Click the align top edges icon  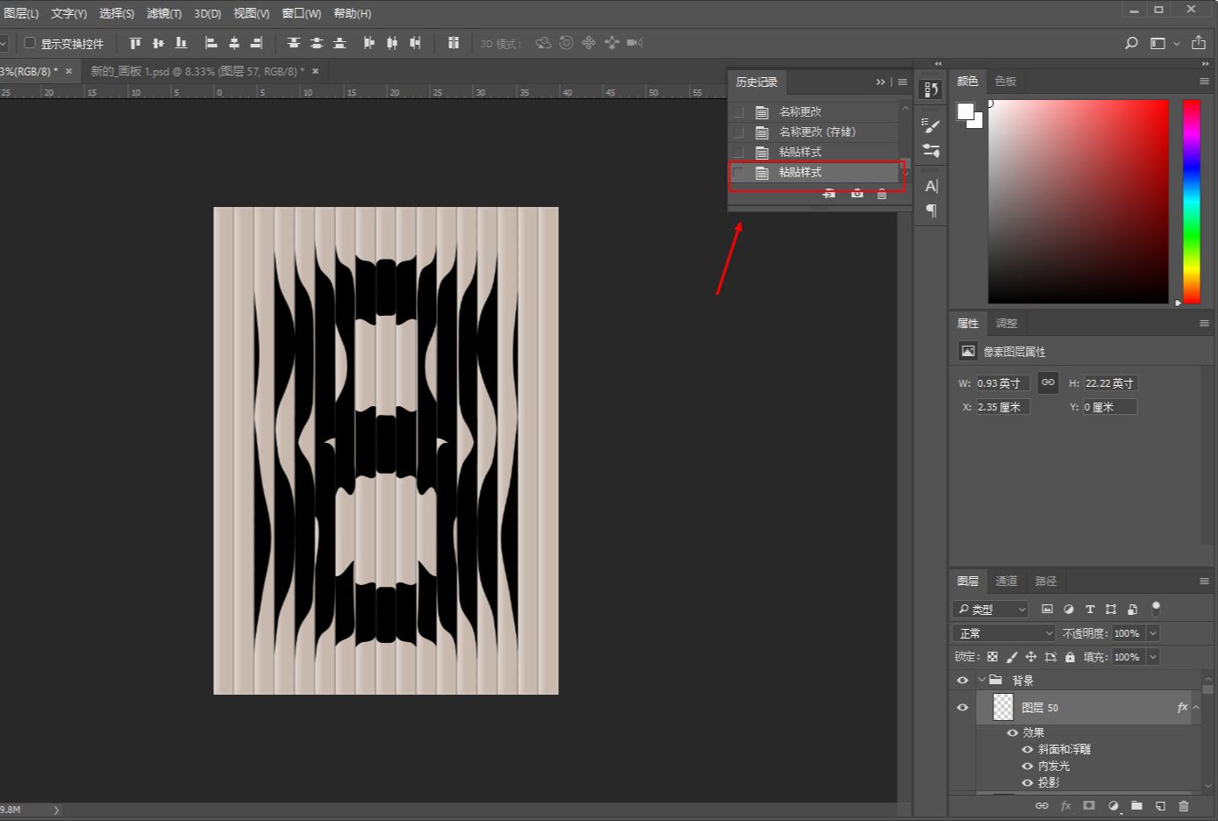[135, 43]
